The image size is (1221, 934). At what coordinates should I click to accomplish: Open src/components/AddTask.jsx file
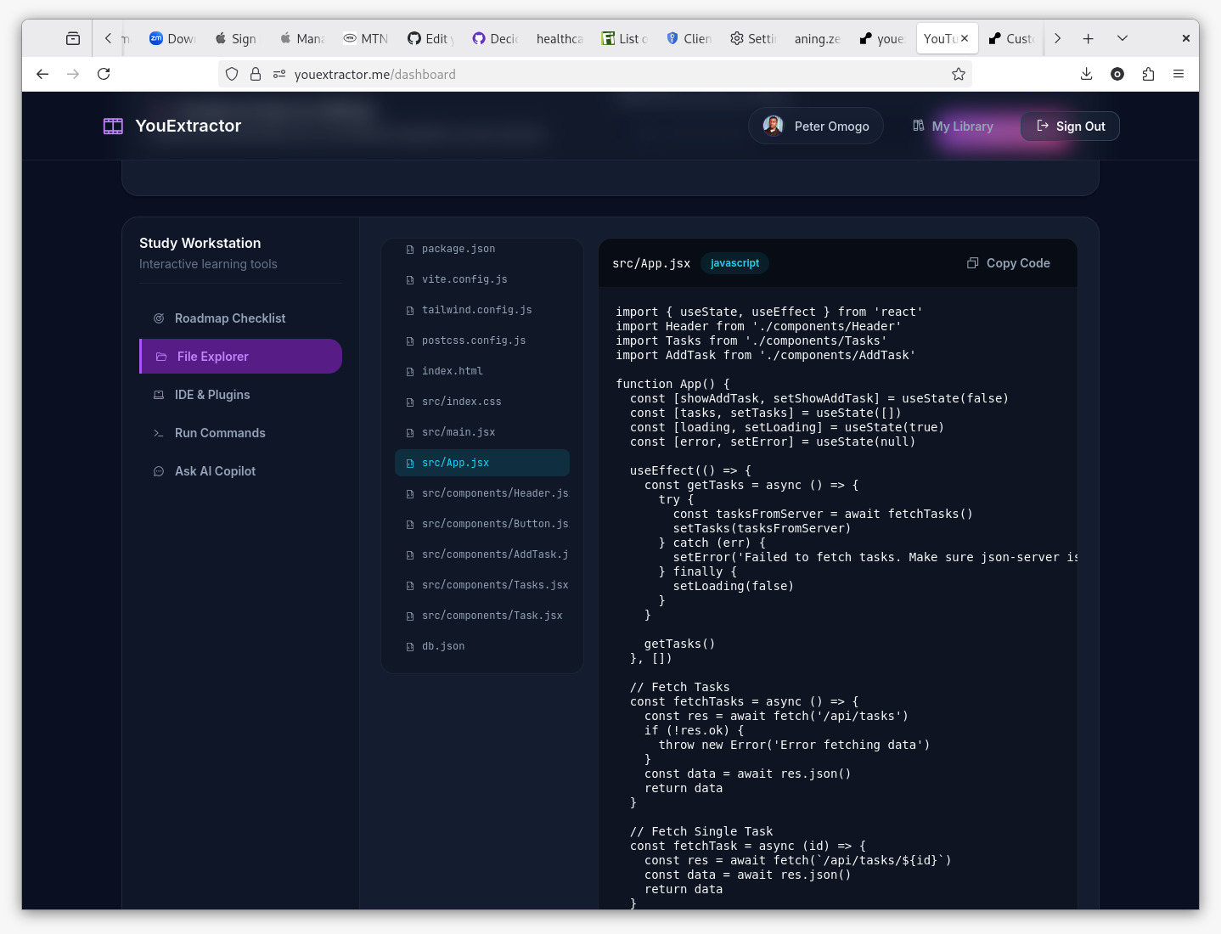(482, 554)
